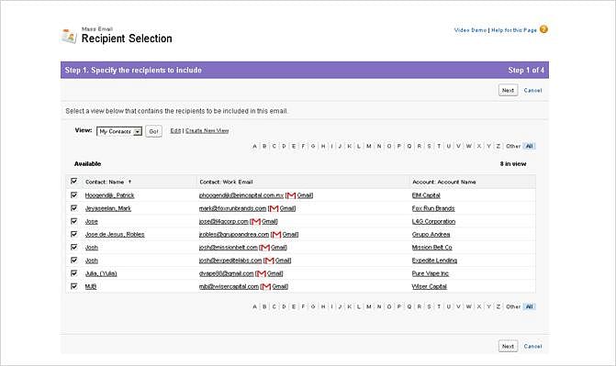Filter by letter J in top alphabet bar
This screenshot has height=366, width=616.
340,146
